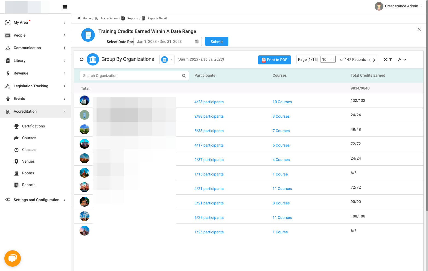Open the page size dropdown showing 10
This screenshot has width=428, height=271.
click(x=328, y=59)
